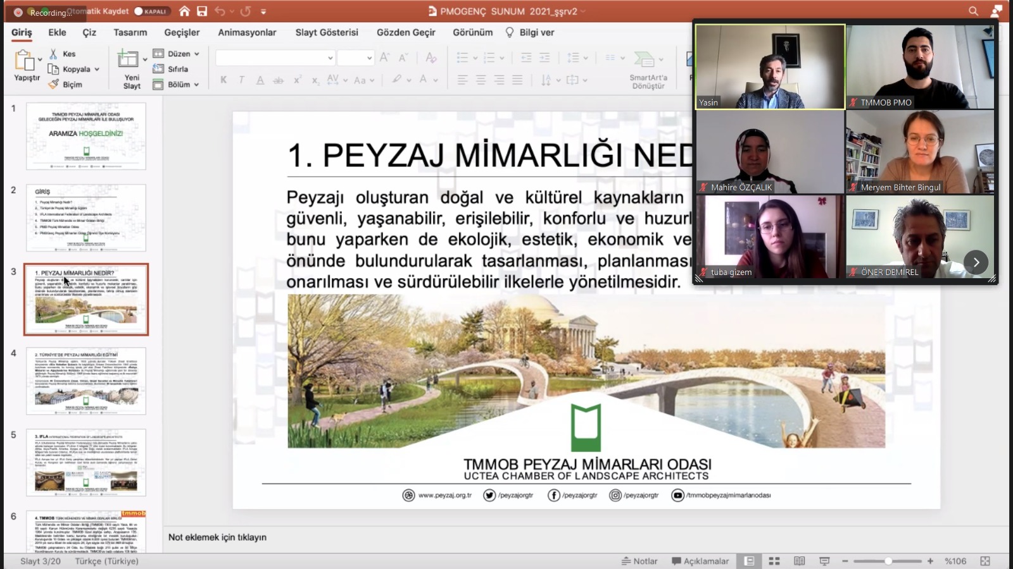The image size is (1013, 569).
Task: Switch to slide sorter view icon
Action: click(774, 561)
